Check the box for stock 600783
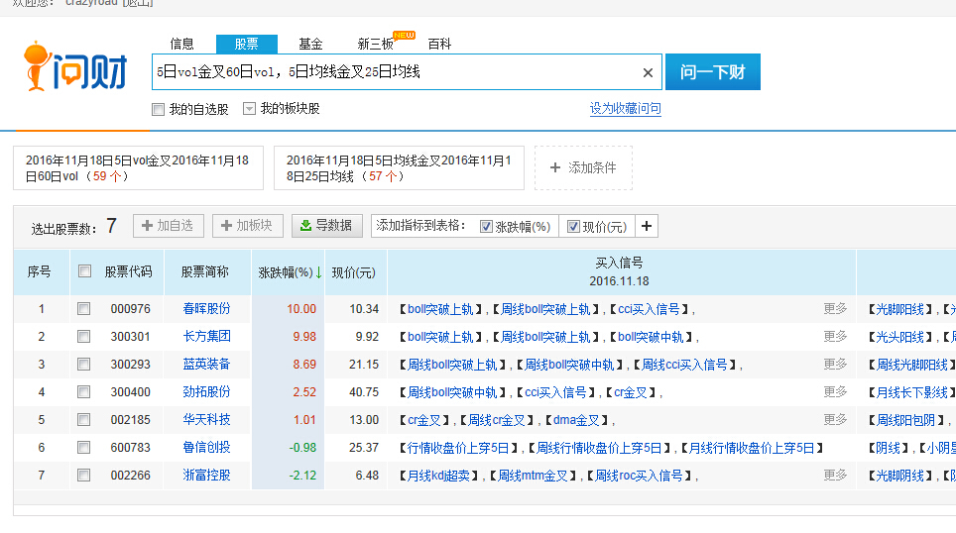 (83, 447)
